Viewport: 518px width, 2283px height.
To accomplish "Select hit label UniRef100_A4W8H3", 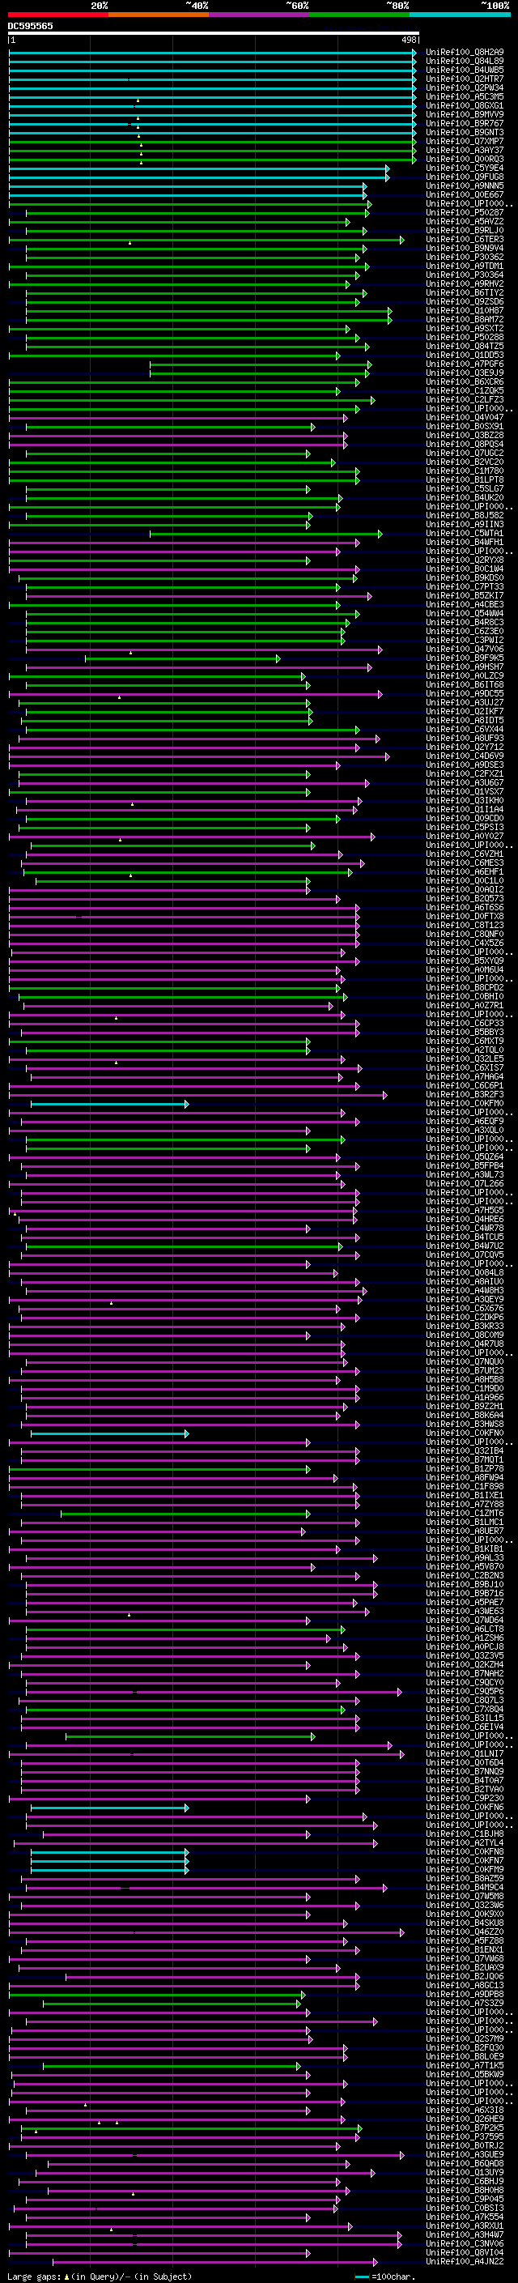I will pos(465,1291).
